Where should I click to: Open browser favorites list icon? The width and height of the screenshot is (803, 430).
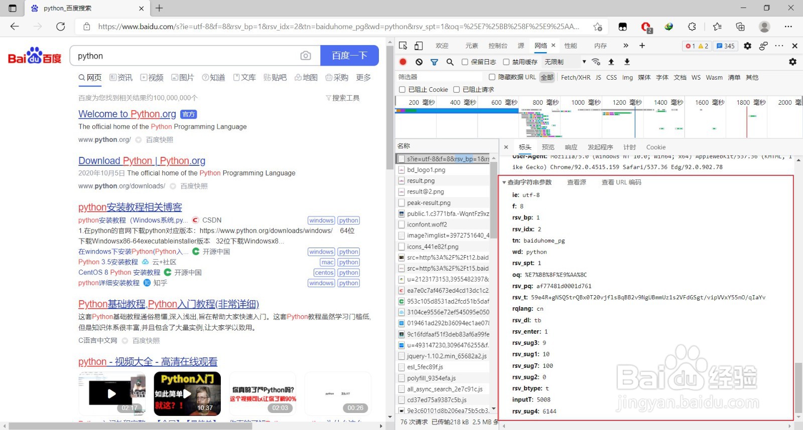[x=717, y=27]
